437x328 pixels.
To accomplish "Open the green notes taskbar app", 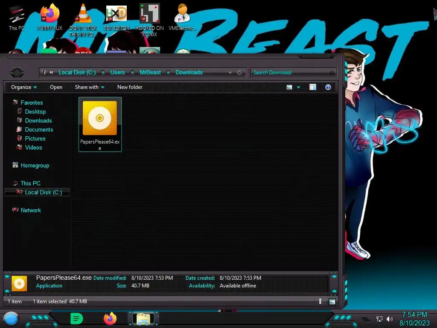I will click(x=77, y=319).
